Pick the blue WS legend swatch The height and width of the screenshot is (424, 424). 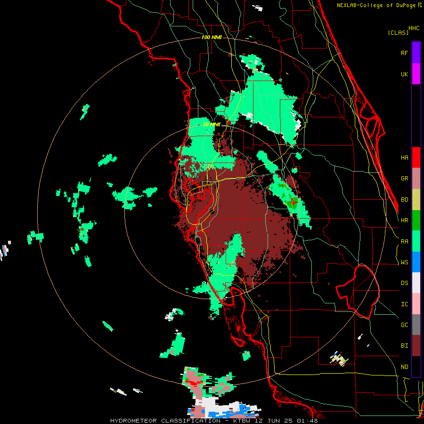(416, 262)
